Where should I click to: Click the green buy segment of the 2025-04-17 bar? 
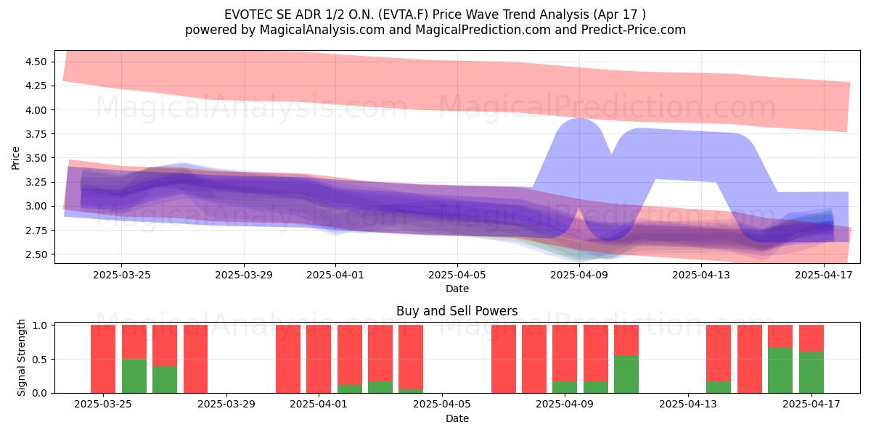pyautogui.click(x=811, y=372)
